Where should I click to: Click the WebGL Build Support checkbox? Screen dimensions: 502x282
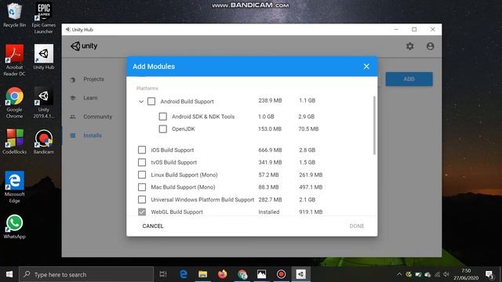coord(142,212)
